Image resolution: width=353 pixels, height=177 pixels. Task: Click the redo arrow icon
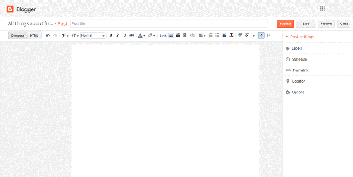pyautogui.click(x=55, y=36)
